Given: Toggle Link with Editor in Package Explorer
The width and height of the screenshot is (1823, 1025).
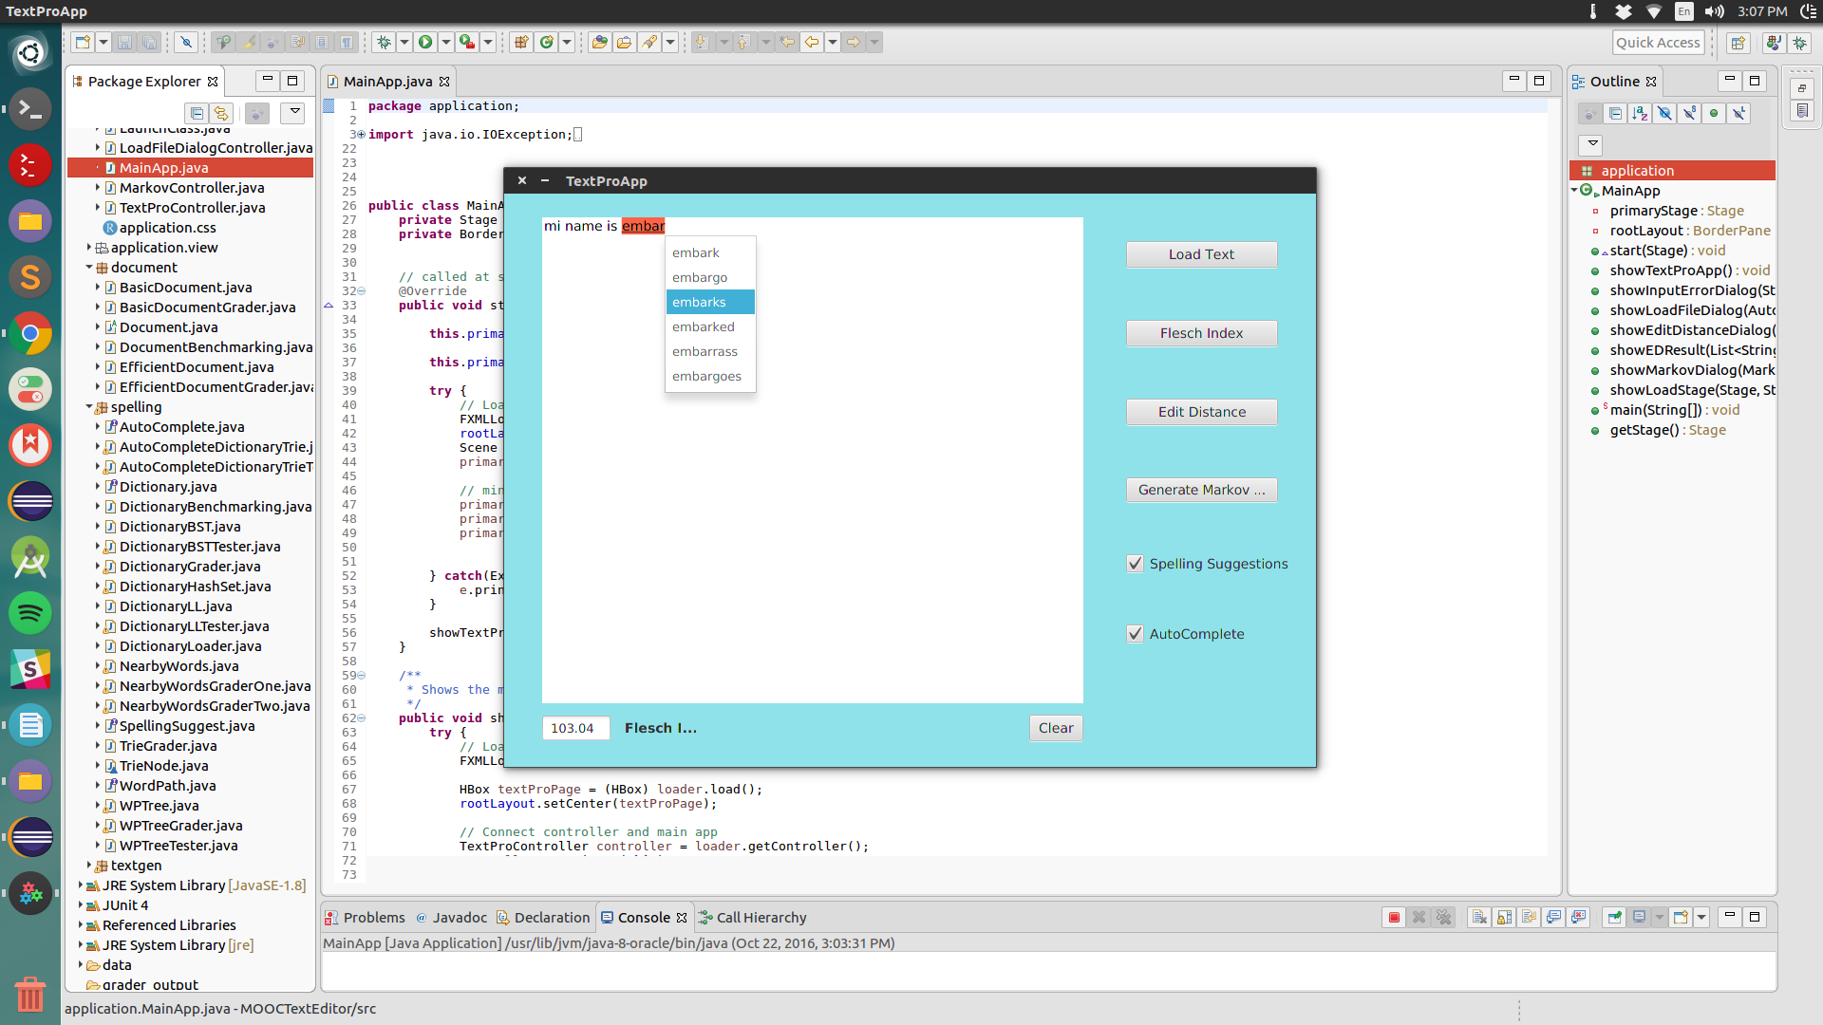Looking at the screenshot, I should 221,113.
